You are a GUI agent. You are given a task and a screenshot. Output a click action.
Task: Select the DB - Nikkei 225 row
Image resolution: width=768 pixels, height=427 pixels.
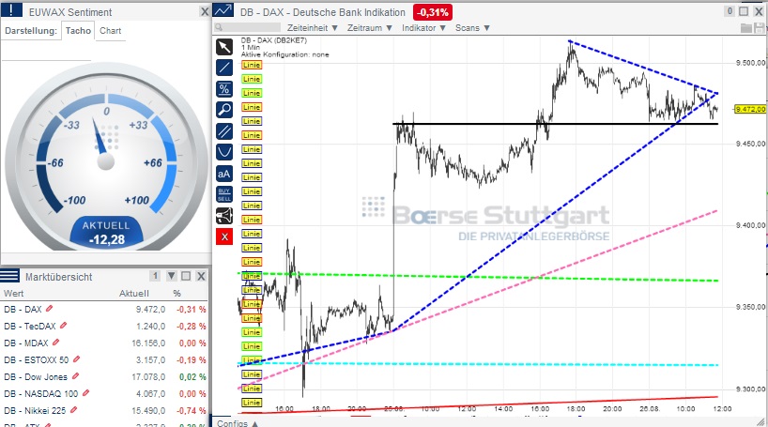click(104, 410)
